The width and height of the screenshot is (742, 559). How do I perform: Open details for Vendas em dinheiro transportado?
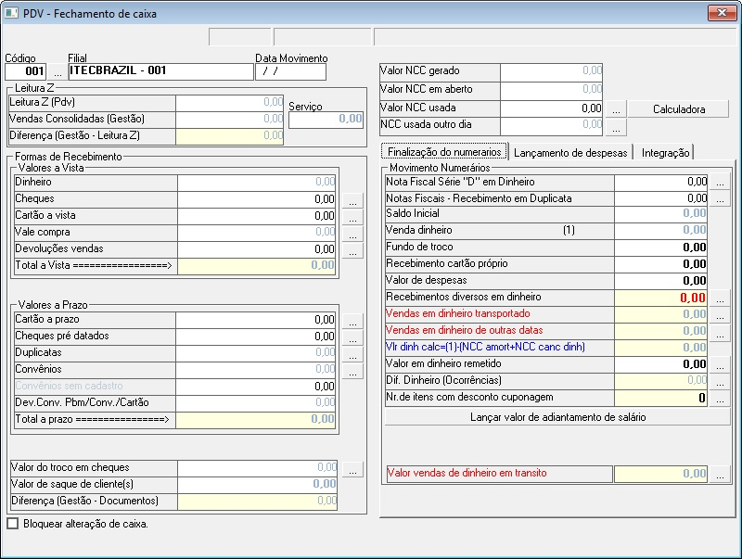(720, 314)
